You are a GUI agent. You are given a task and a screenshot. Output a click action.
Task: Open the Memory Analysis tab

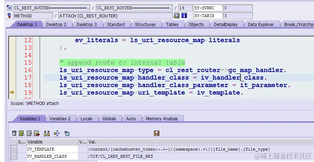click(x=162, y=118)
